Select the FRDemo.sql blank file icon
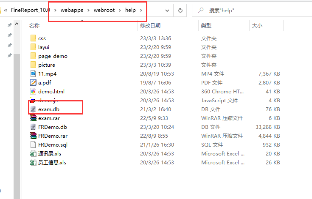This screenshot has height=199, width=312. (x=33, y=144)
